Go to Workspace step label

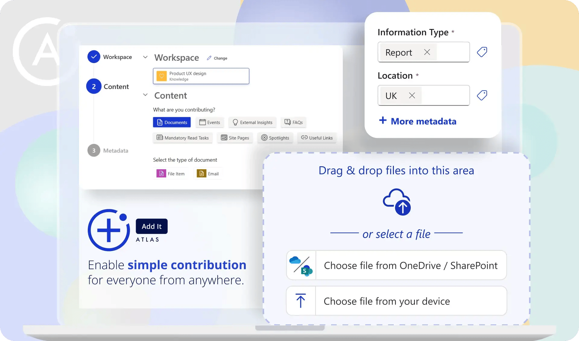[117, 57]
